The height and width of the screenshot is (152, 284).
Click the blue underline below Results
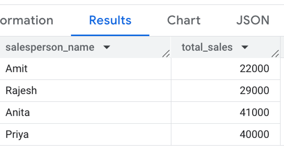110,35
